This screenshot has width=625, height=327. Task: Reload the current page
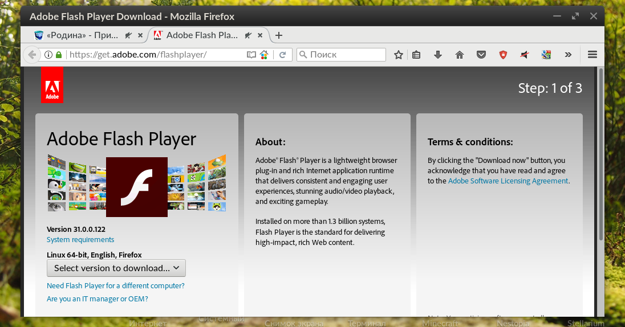tap(283, 55)
